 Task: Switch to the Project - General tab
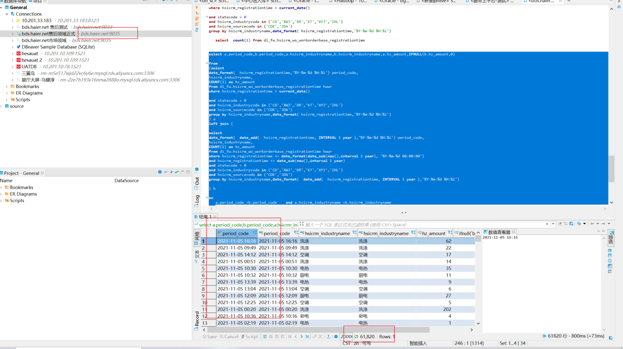tap(21, 173)
